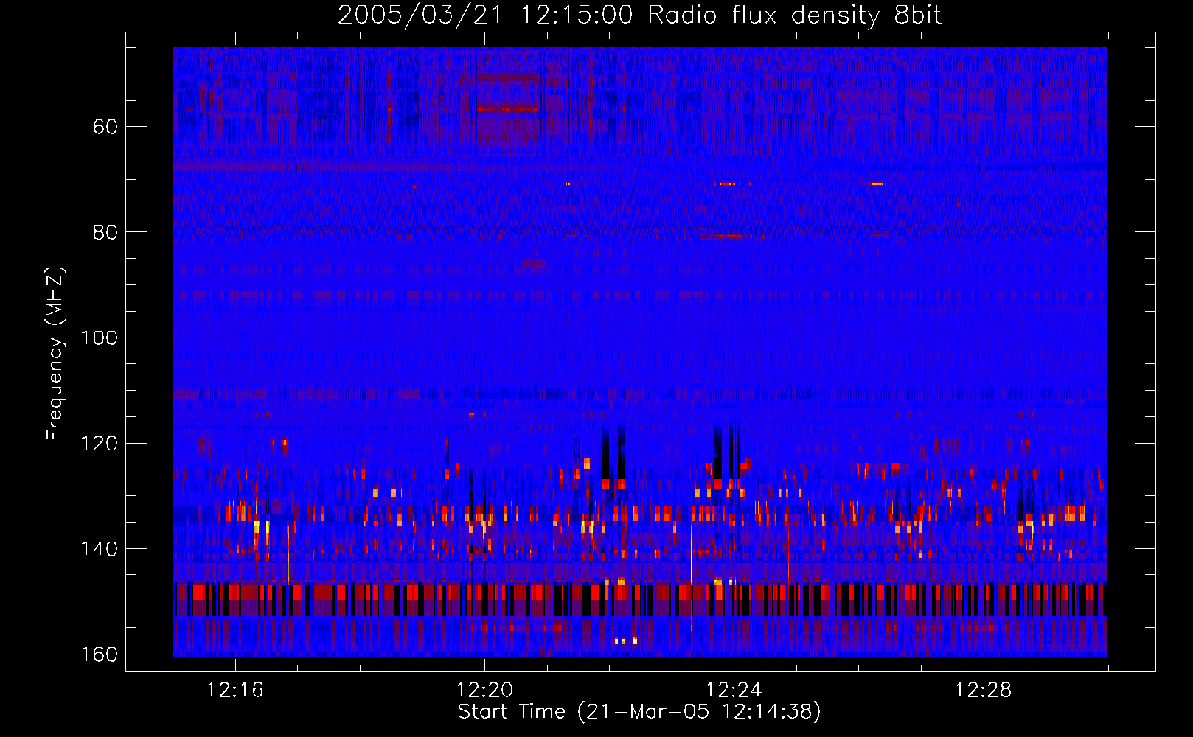Screen dimensions: 1193x737
Task: Click the 12:24 time tick label
Action: click(x=734, y=691)
